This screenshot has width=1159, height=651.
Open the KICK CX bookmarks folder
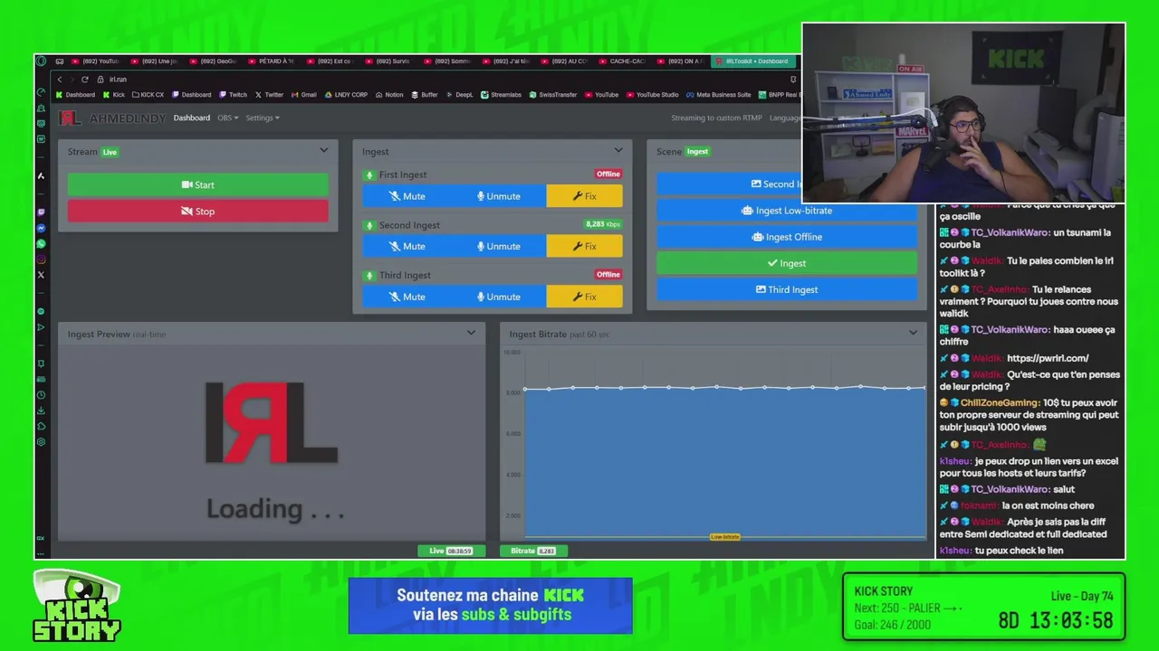(147, 94)
